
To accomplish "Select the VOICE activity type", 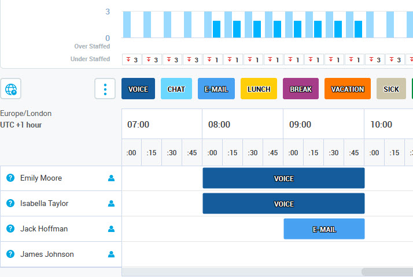I will [138, 89].
